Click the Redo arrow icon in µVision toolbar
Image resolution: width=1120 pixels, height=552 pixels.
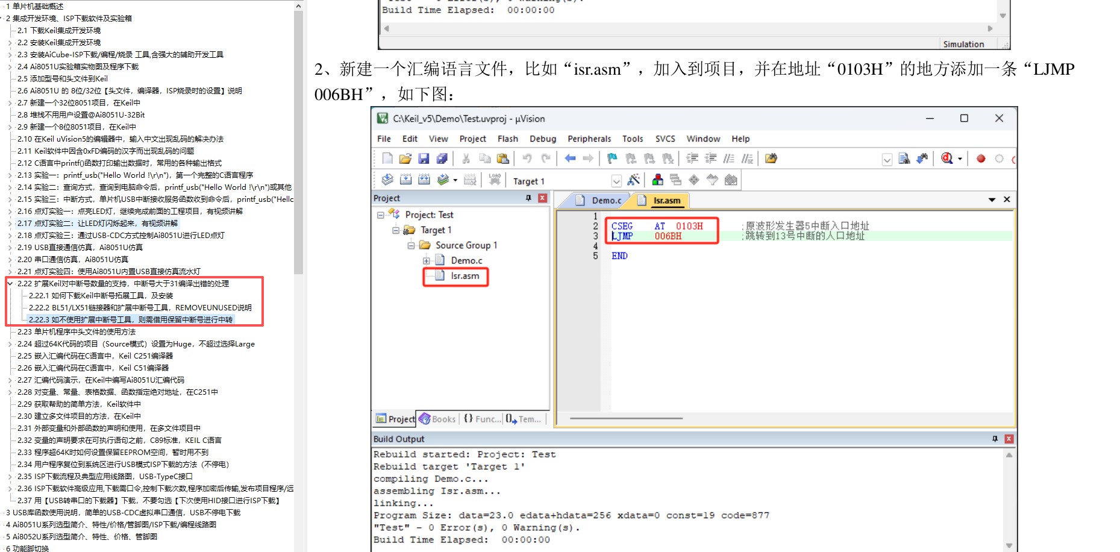point(546,158)
